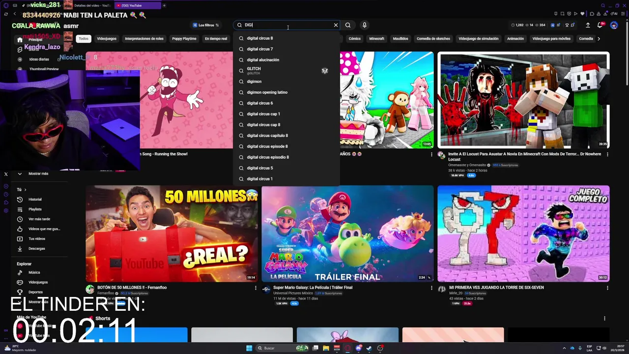Open the Mirle_20 channel link
This screenshot has width=629, height=354.
click(x=456, y=294)
